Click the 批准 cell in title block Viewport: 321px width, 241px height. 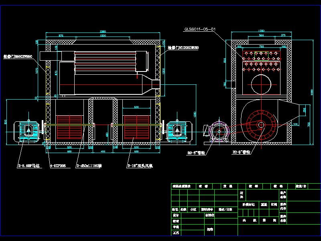pos(209,230)
